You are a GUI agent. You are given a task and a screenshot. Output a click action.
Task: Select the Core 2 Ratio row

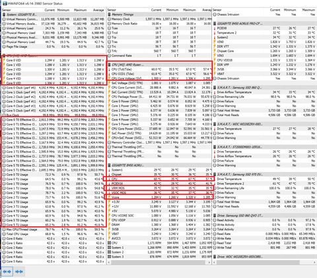tap(53, 248)
